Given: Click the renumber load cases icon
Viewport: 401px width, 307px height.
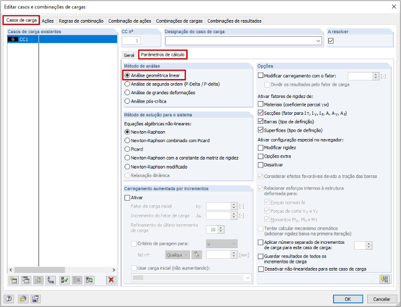Looking at the screenshot, I should point(51,280).
